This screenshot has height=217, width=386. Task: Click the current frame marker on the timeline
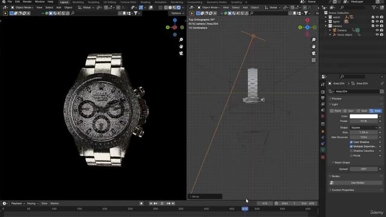(245, 209)
